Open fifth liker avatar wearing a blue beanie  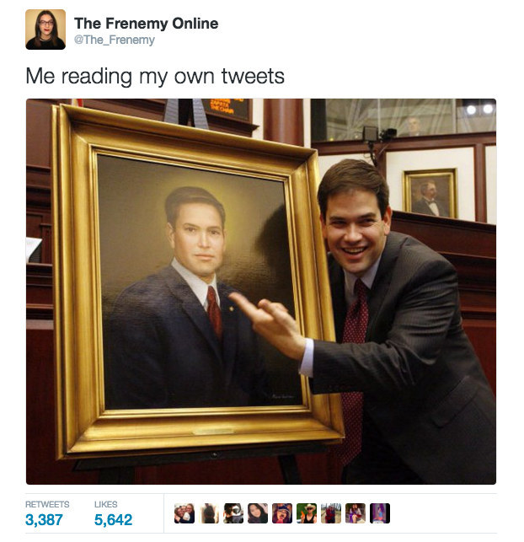(x=282, y=513)
